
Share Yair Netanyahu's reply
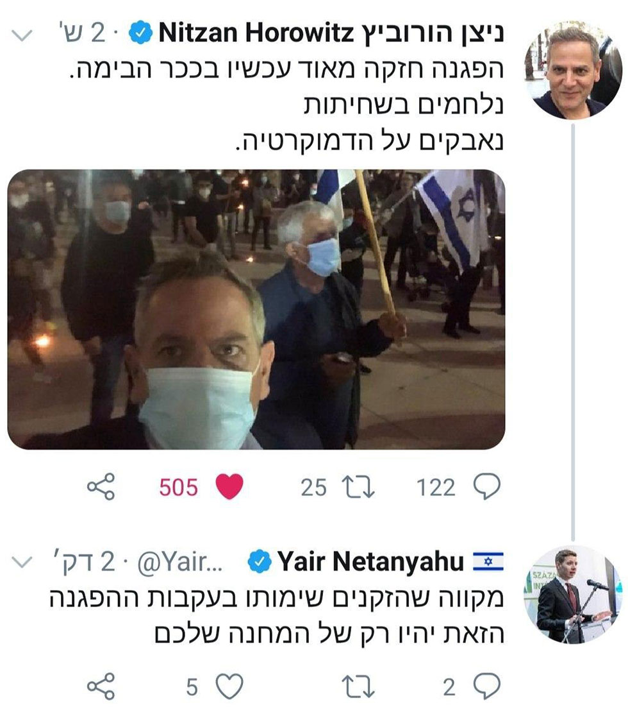click(101, 686)
